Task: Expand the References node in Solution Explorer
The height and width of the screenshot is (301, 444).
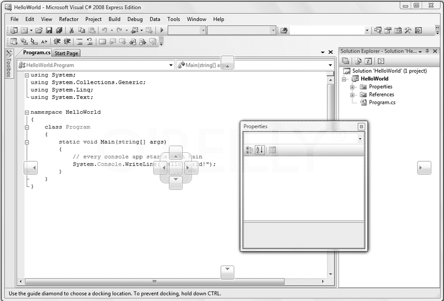Action: tap(352, 95)
